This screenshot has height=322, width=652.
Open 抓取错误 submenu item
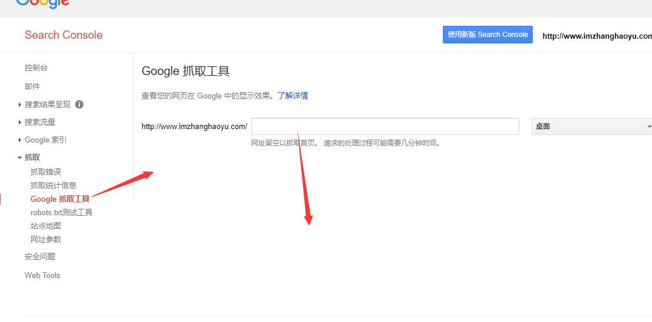point(46,172)
